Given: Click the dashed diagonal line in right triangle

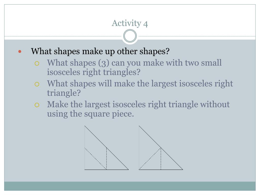Looking at the screenshot, I should [x=150, y=159].
